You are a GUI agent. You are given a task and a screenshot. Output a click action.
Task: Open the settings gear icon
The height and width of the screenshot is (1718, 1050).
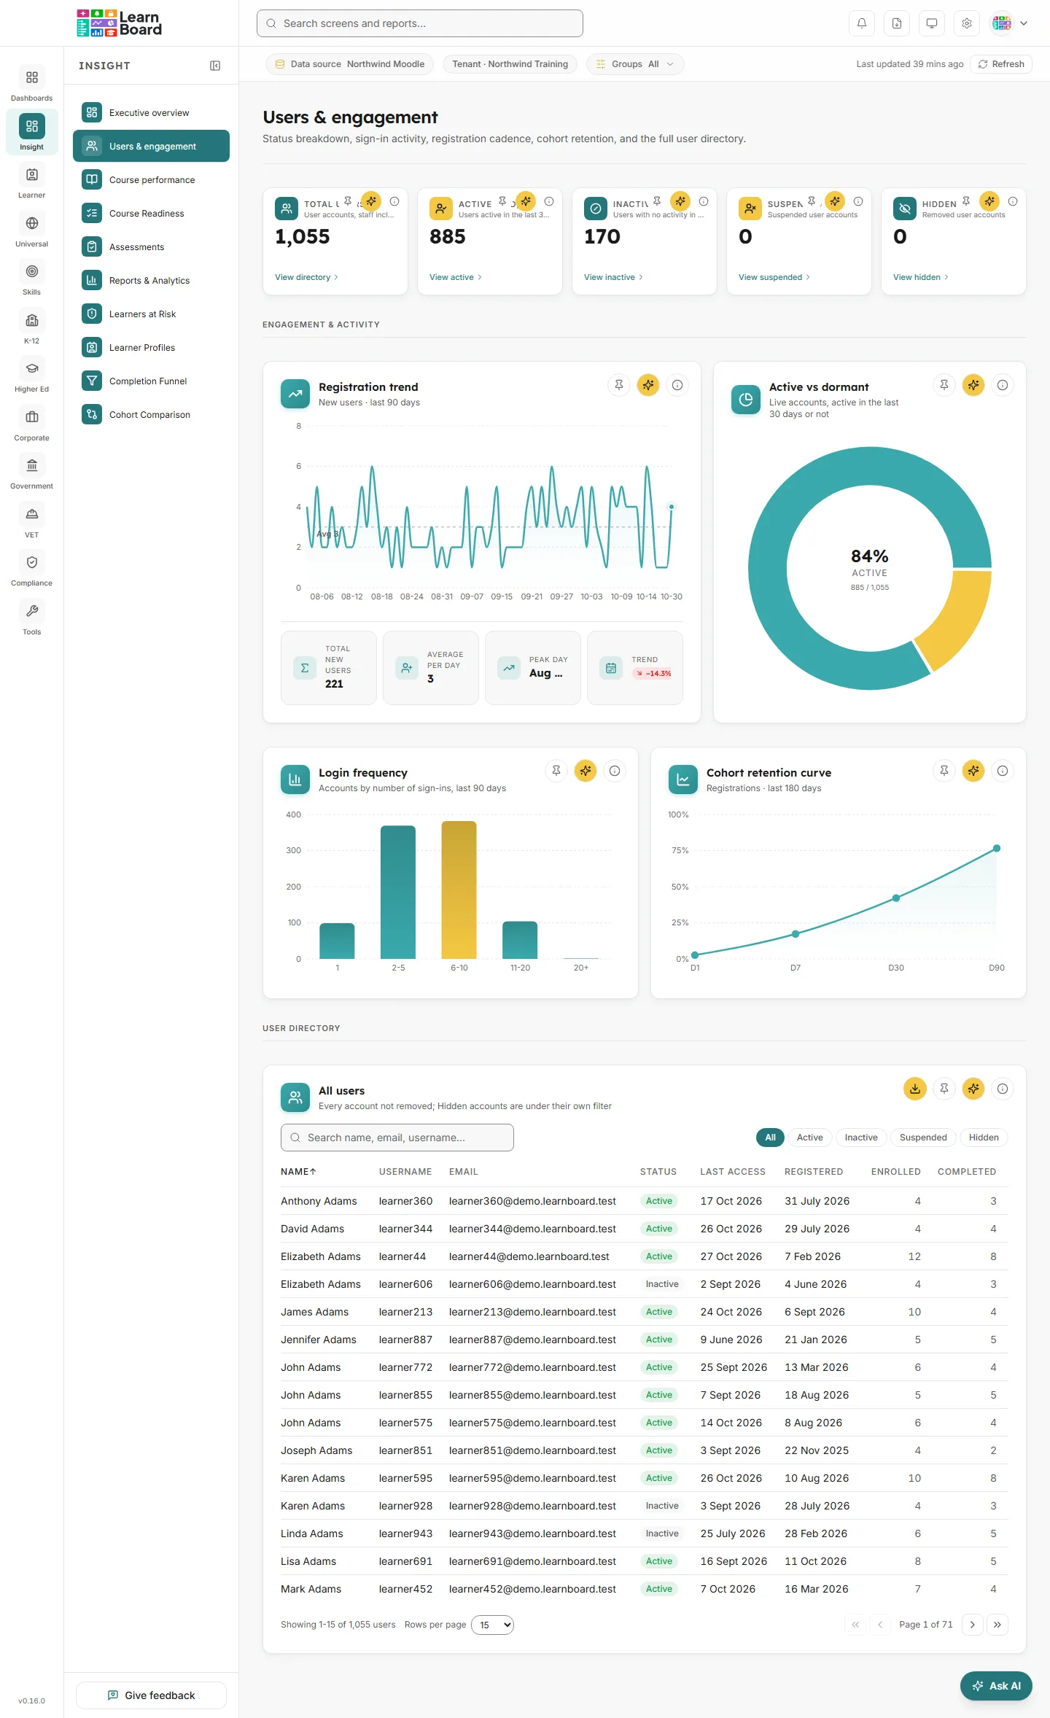click(x=967, y=23)
